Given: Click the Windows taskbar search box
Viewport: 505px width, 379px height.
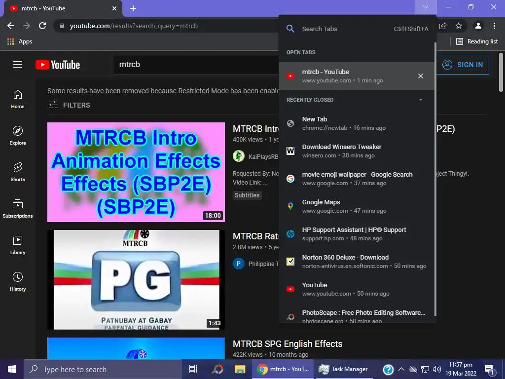Looking at the screenshot, I should click(103, 369).
